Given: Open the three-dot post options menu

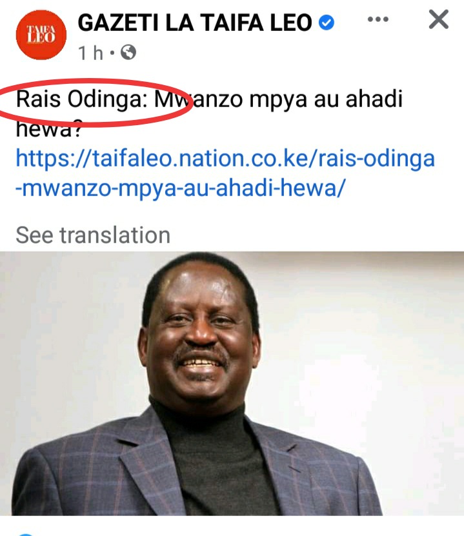Looking at the screenshot, I should 378,19.
